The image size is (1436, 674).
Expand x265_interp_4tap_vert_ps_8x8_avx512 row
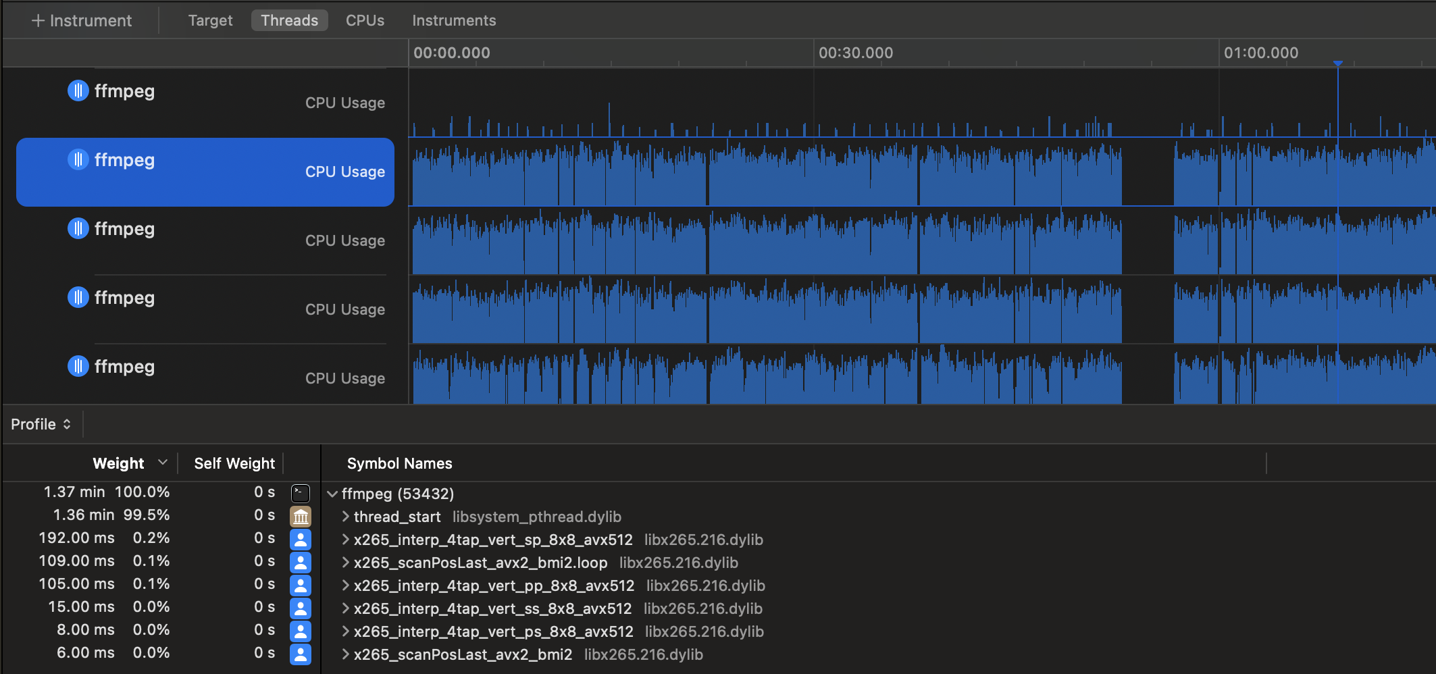345,631
